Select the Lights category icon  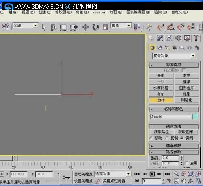(167, 48)
